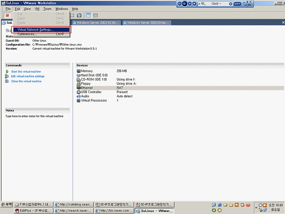Click the Commands panel header
Screen dimensions: 285x214
37,65
